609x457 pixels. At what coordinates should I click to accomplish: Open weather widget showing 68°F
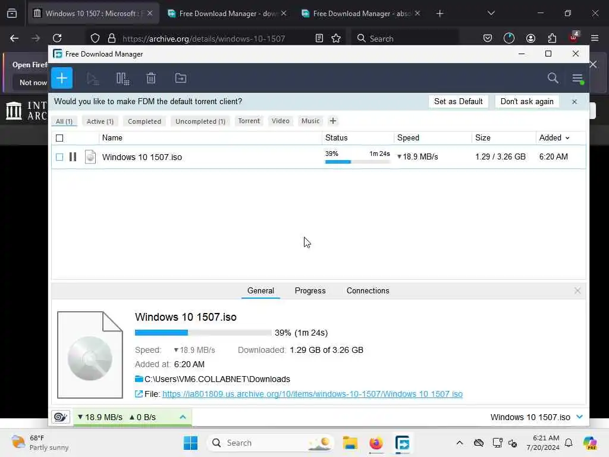tap(40, 443)
